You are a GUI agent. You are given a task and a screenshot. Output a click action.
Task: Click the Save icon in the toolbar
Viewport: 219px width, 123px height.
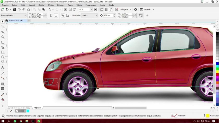pos(15,9)
